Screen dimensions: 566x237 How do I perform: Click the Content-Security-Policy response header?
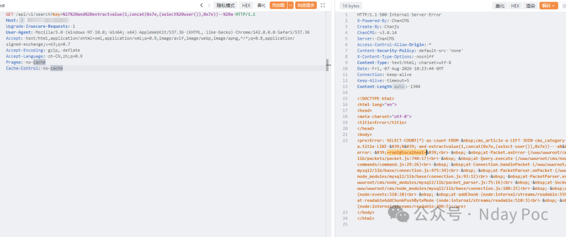[410, 50]
